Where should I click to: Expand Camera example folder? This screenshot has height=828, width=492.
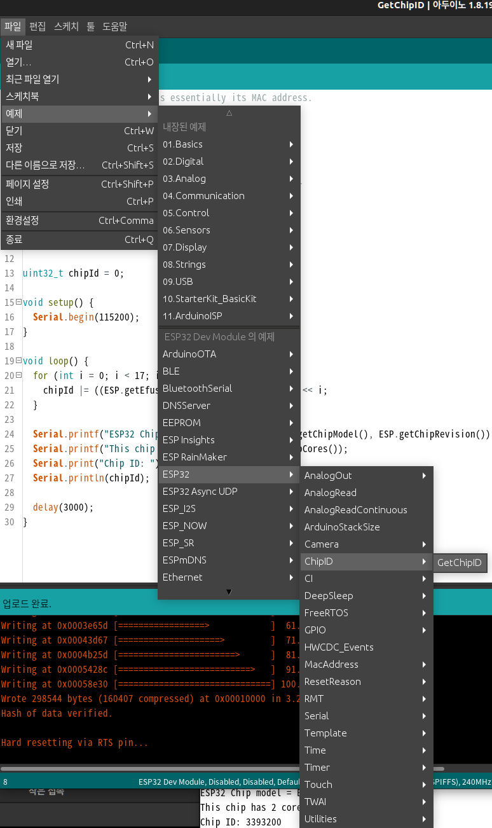[x=366, y=544]
